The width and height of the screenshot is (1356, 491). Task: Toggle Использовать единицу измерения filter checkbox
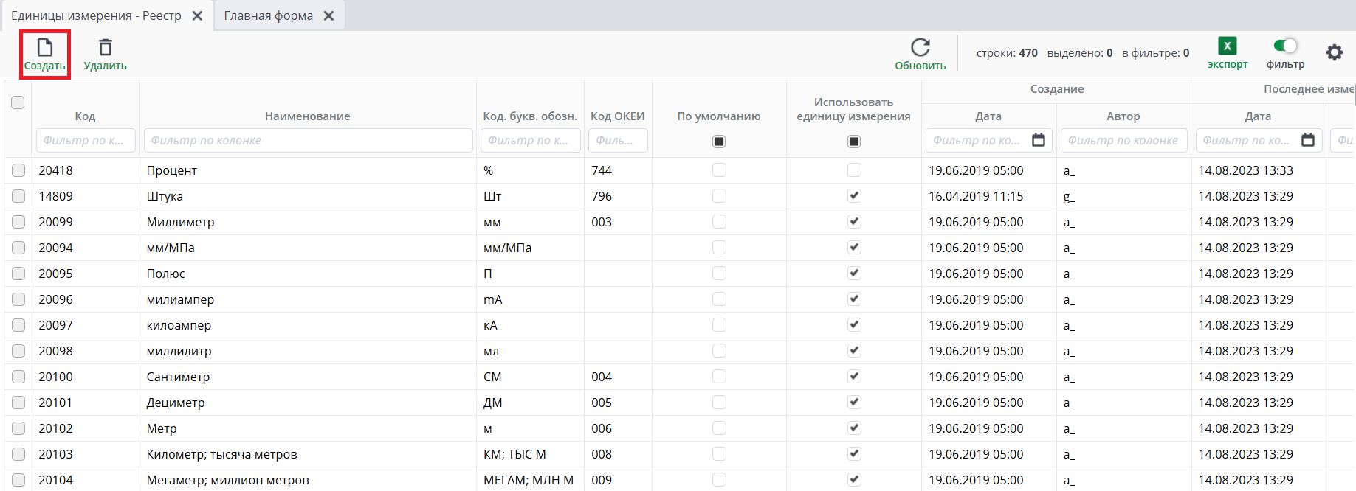pos(854,142)
